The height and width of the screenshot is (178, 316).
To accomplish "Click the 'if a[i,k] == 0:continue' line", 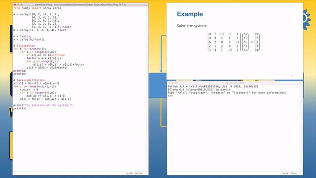I will click(x=45, y=55).
